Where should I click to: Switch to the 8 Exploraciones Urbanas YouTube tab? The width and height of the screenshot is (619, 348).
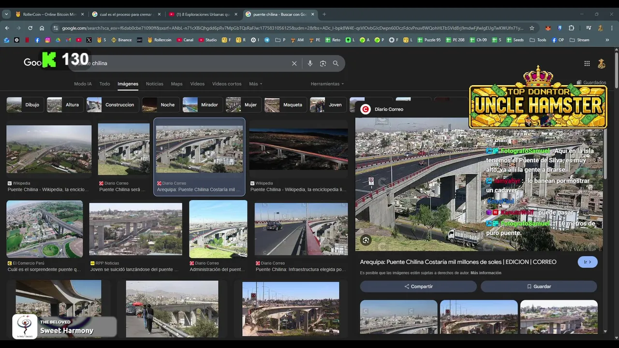(x=202, y=14)
